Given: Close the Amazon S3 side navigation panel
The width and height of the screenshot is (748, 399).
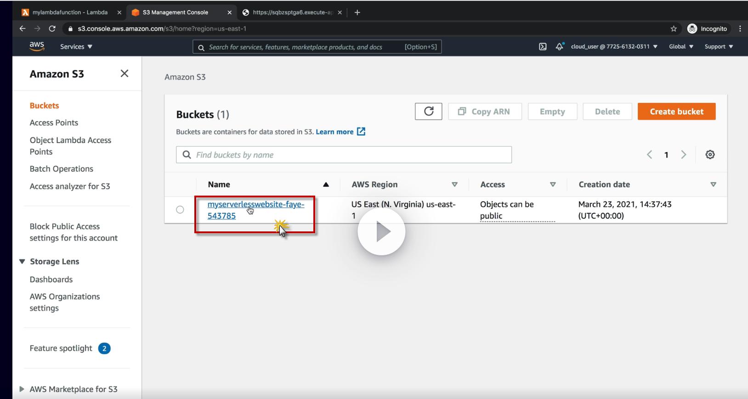Looking at the screenshot, I should tap(124, 73).
